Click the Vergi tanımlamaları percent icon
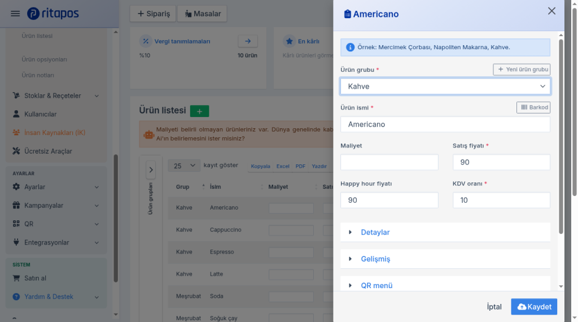 pos(146,41)
